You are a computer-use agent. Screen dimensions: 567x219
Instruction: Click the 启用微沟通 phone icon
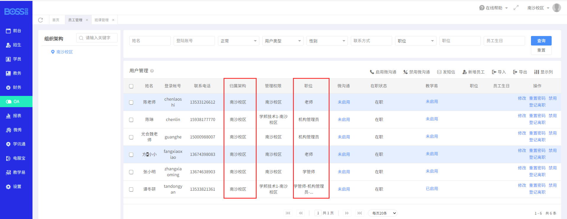[x=372, y=72]
